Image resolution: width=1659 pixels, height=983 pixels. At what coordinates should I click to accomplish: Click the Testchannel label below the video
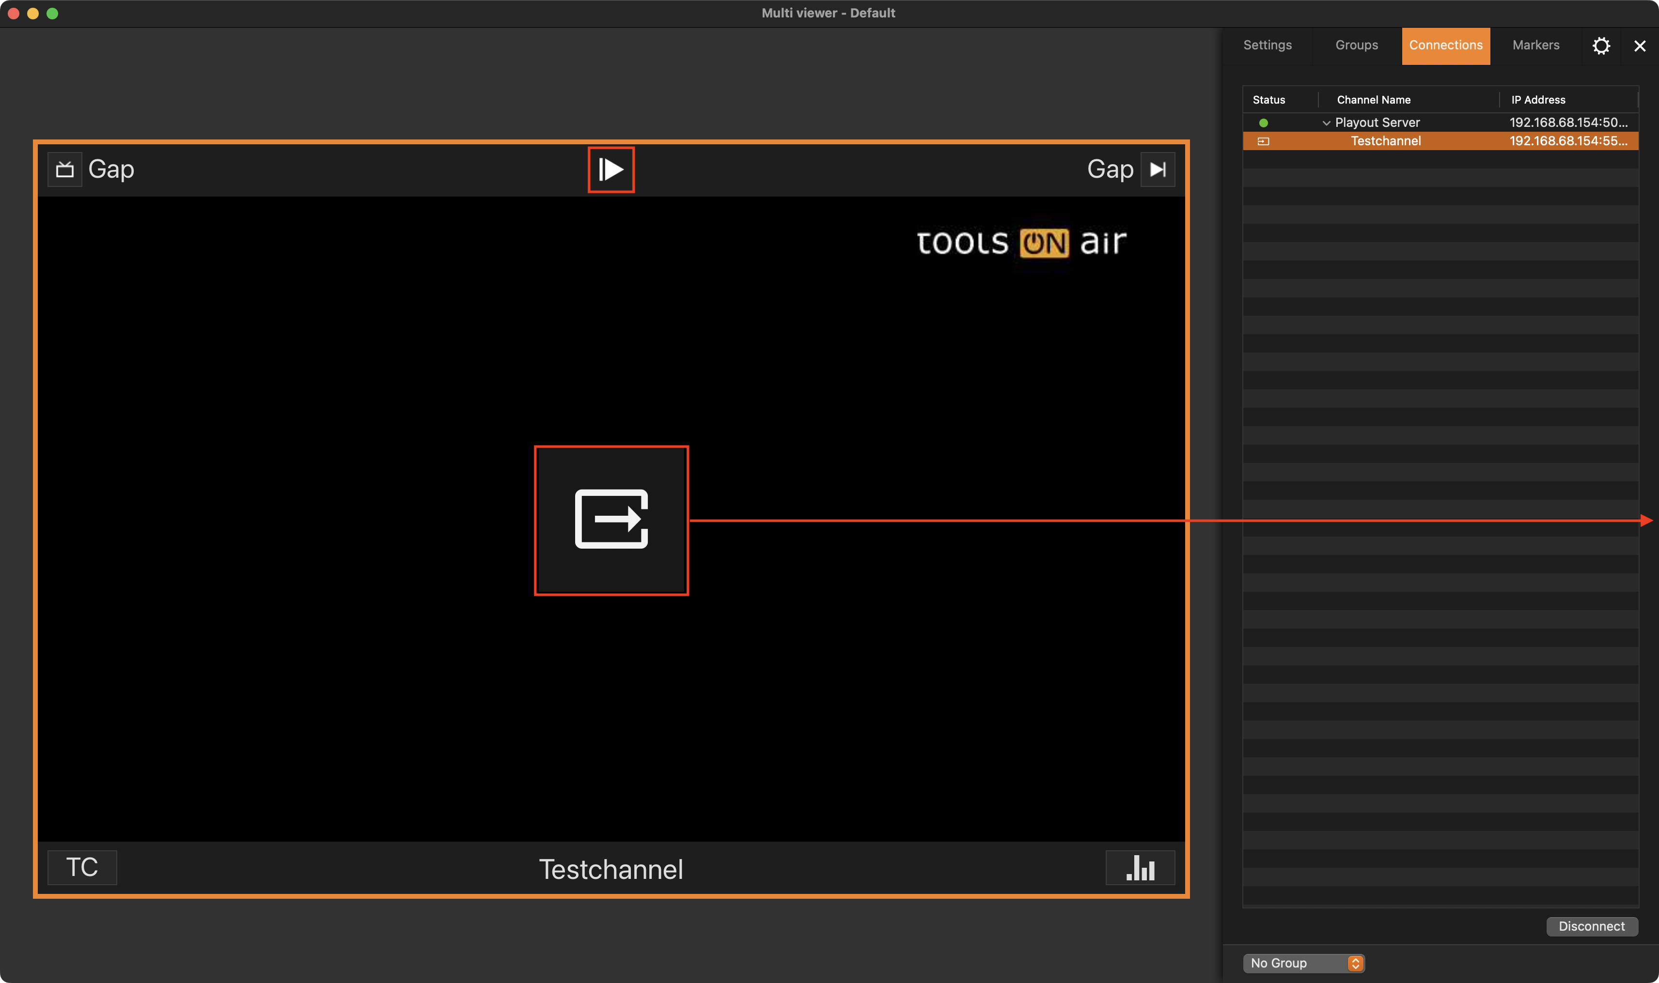tap(610, 869)
